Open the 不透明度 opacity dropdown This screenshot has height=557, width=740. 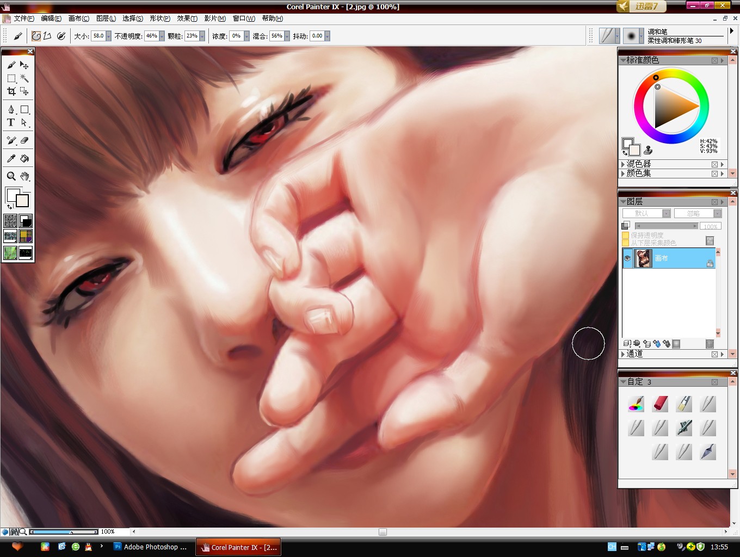tap(162, 36)
